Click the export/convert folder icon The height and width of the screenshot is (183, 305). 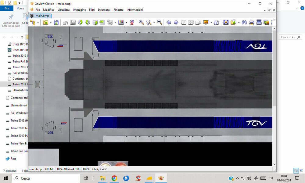pos(233,22)
